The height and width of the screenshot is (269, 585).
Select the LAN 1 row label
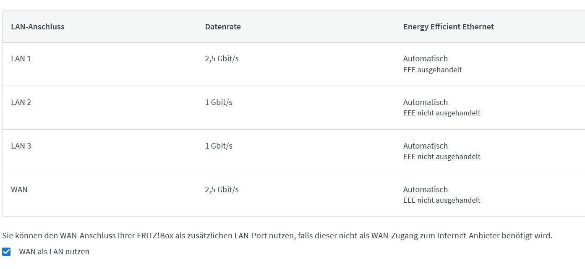pos(21,59)
